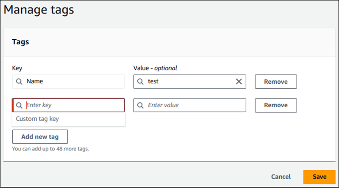
Task: Click the Value - optional column label
Action: coord(155,68)
